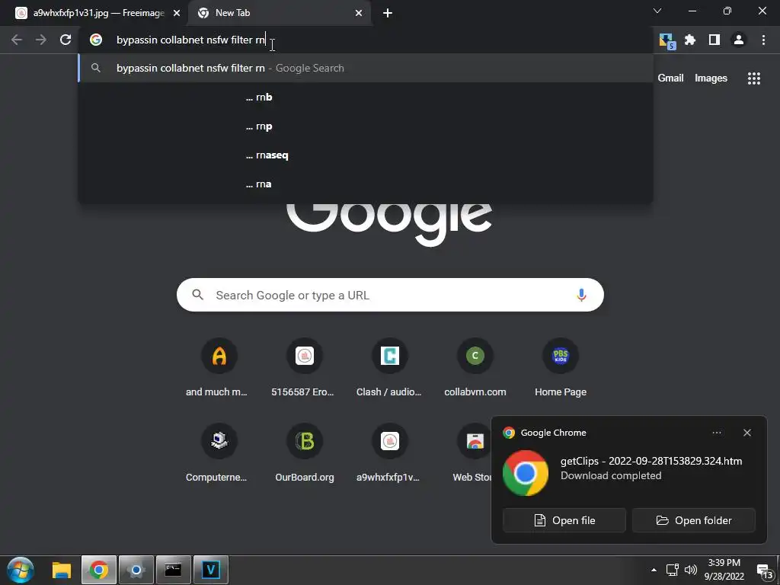Screen dimensions: 780x585
Task: Open the tab search chevron
Action: [x=657, y=11]
